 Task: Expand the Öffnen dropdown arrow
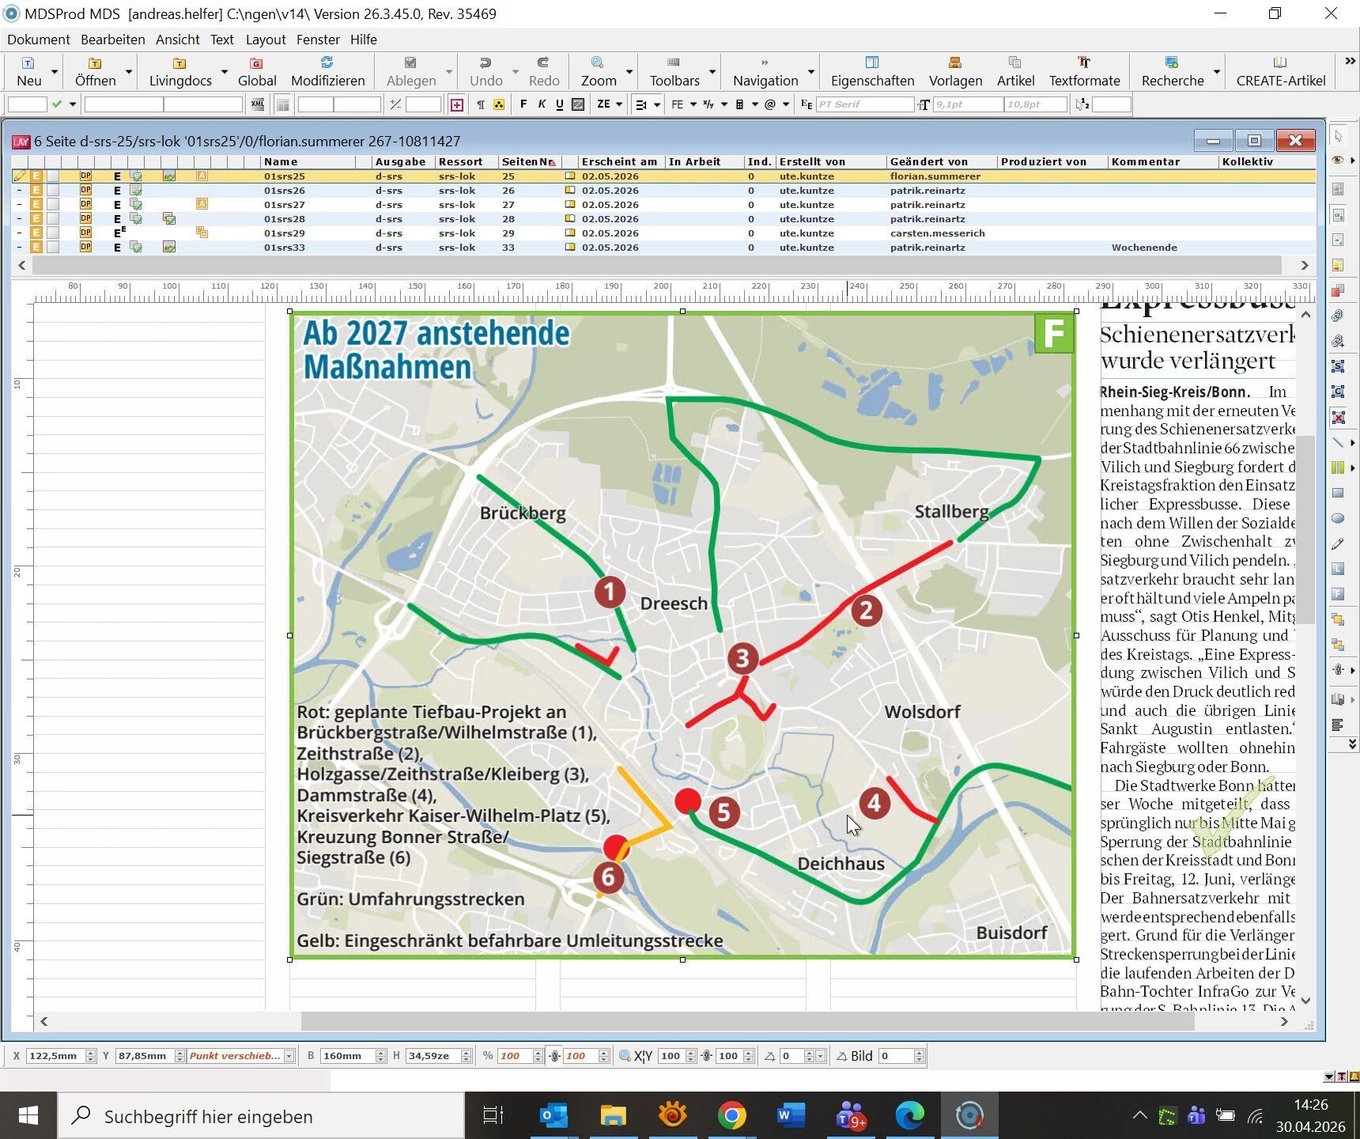(128, 72)
